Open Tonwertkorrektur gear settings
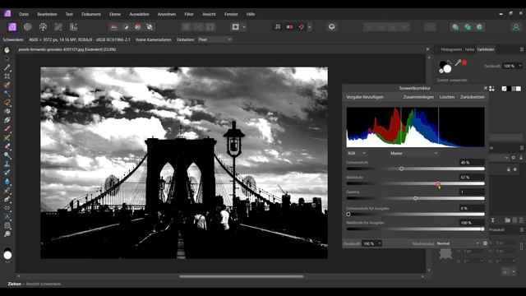This screenshot has height=296, width=526. click(485, 243)
